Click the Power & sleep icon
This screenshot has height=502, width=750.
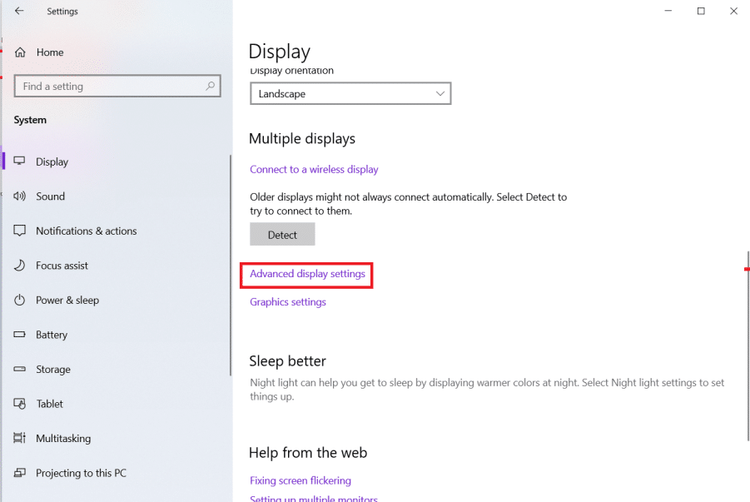pyautogui.click(x=19, y=300)
